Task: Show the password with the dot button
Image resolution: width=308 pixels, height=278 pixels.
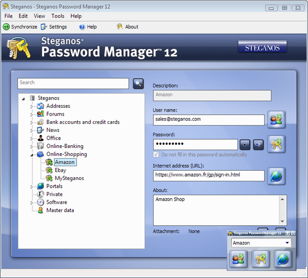Action: point(245,145)
